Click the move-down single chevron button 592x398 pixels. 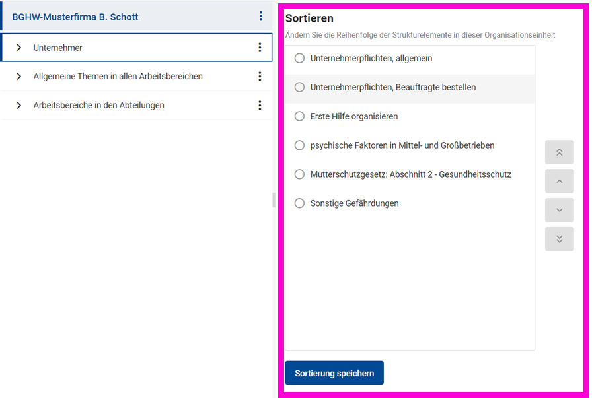[559, 210]
